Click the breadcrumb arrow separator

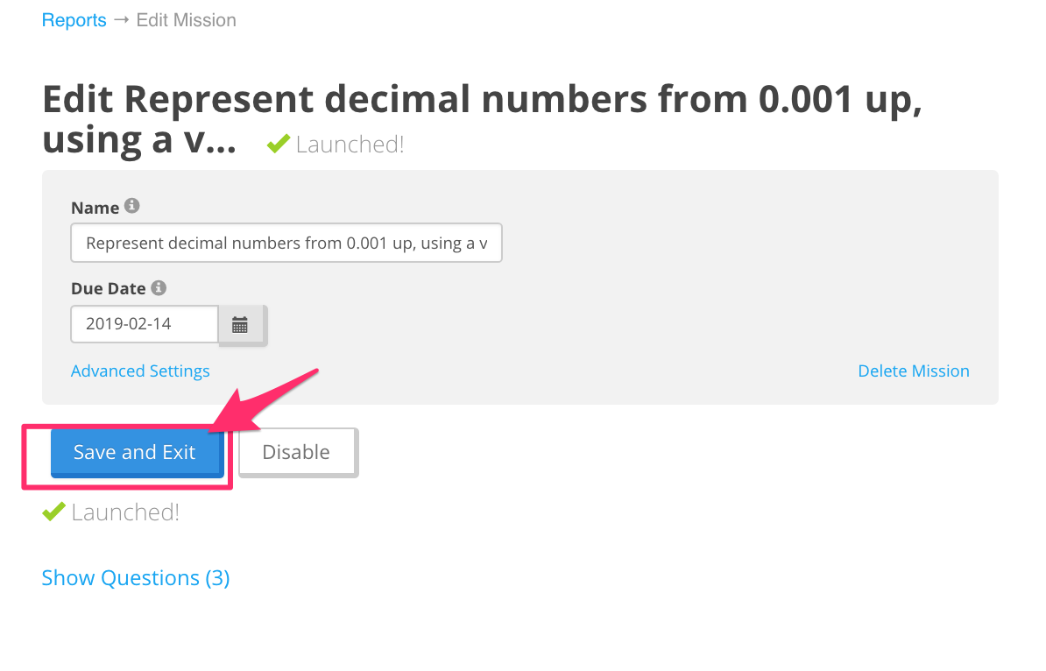(x=122, y=19)
